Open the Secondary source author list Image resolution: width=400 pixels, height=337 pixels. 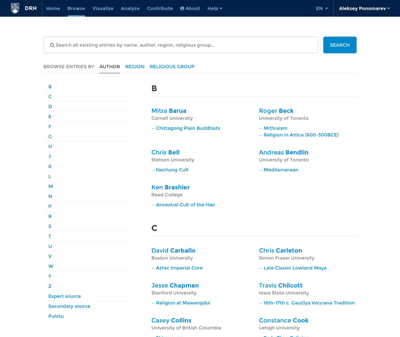pos(69,306)
